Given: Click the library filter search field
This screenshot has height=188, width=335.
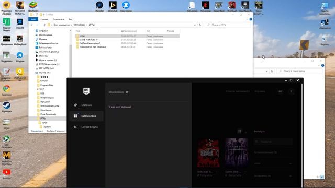Looking at the screenshot, I should pos(273,142).
